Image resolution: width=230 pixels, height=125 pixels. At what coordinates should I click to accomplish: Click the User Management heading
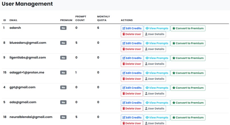point(27,4)
